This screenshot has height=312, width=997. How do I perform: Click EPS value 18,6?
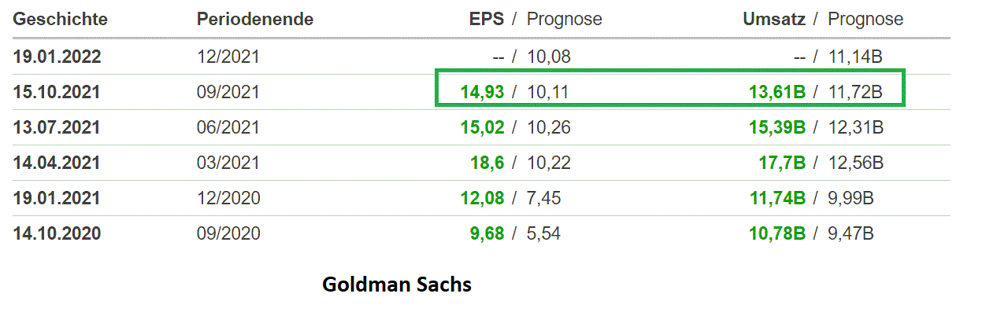pyautogui.click(x=487, y=163)
